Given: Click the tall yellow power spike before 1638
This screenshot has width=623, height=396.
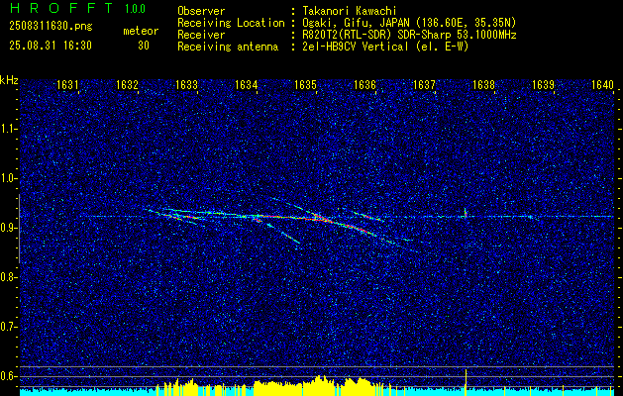Looking at the screenshot, I should tap(466, 382).
